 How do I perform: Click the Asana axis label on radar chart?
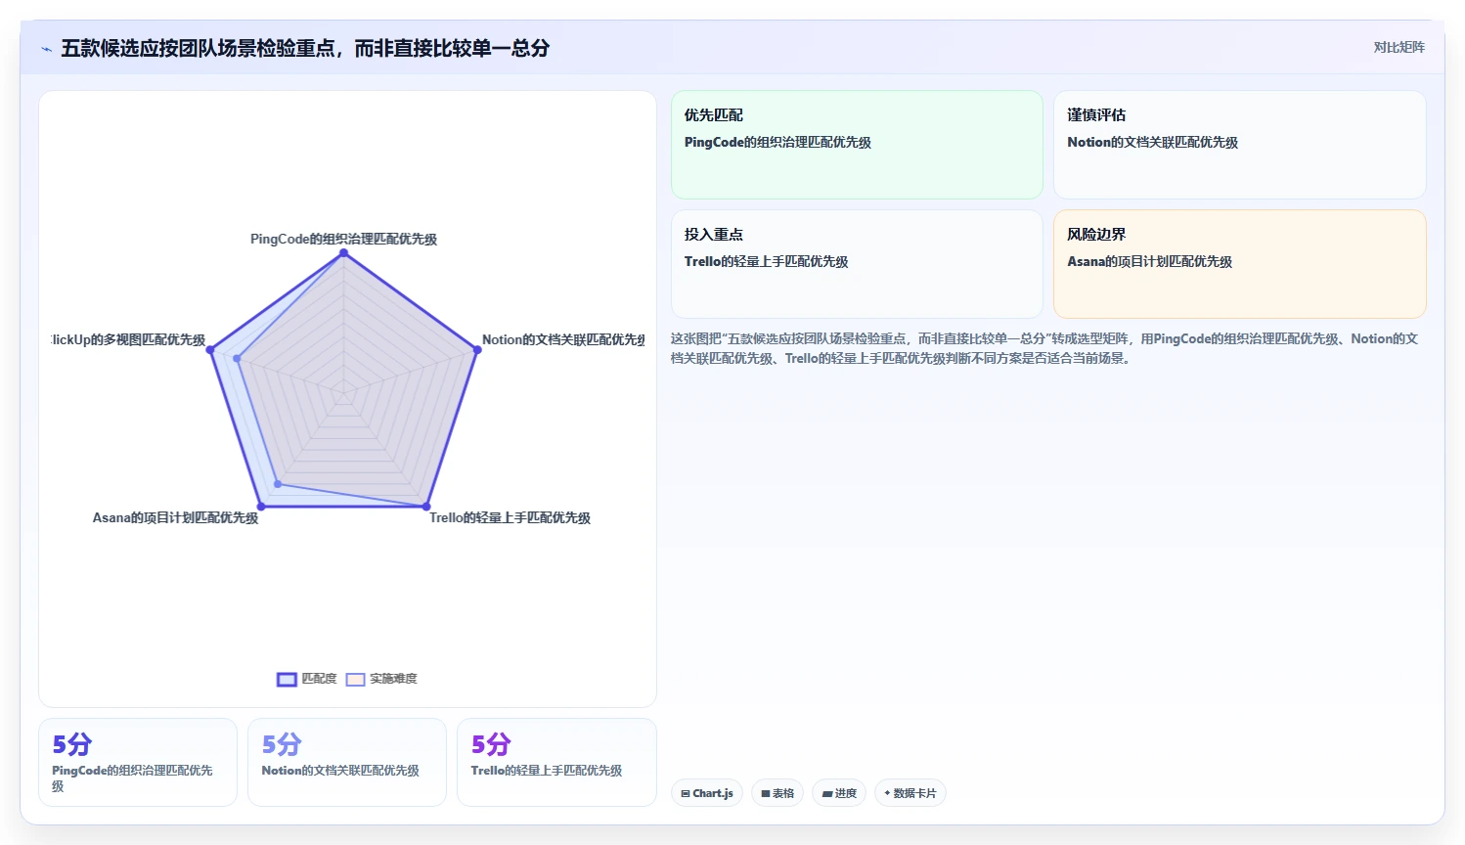[175, 517]
